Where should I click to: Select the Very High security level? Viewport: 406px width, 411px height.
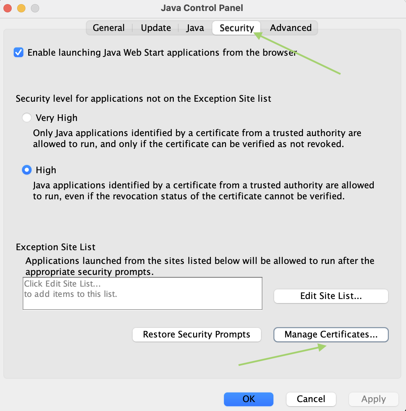(x=26, y=118)
